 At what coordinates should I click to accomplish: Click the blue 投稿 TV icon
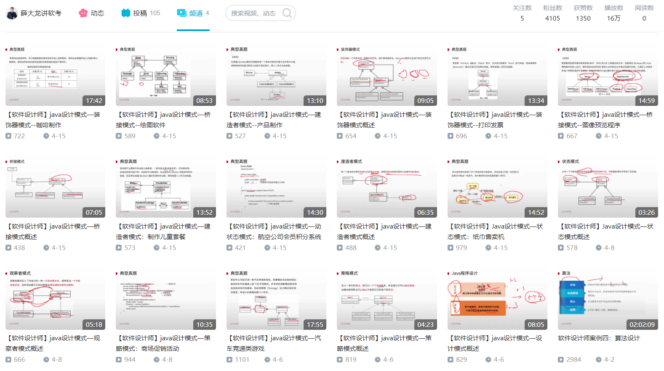click(x=125, y=13)
